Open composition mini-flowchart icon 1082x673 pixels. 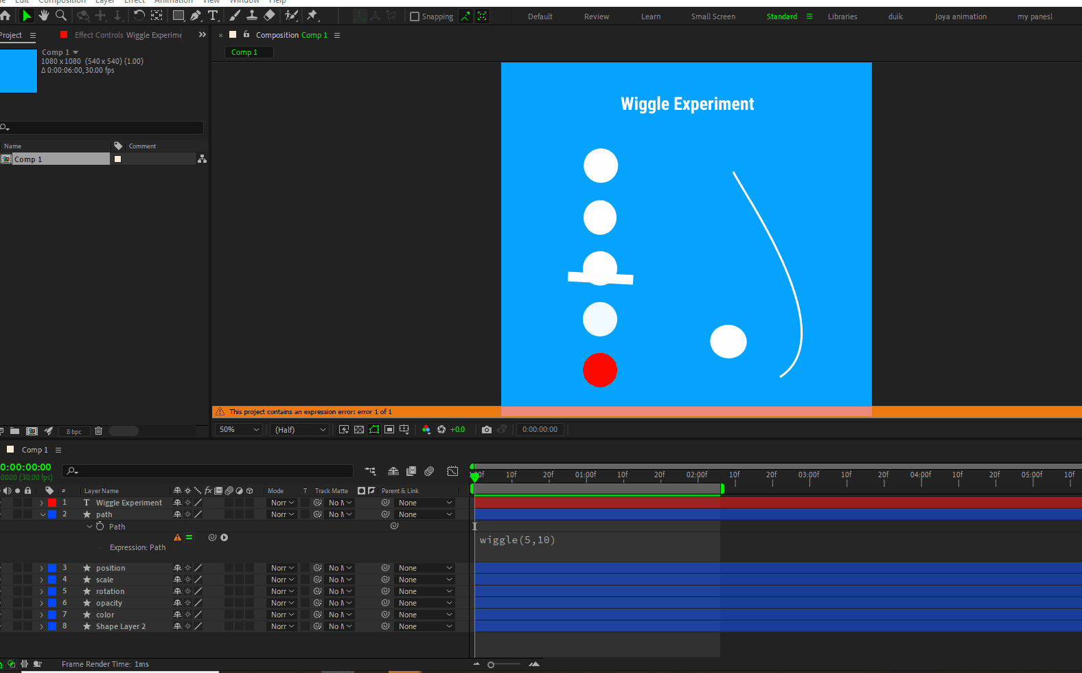click(371, 471)
